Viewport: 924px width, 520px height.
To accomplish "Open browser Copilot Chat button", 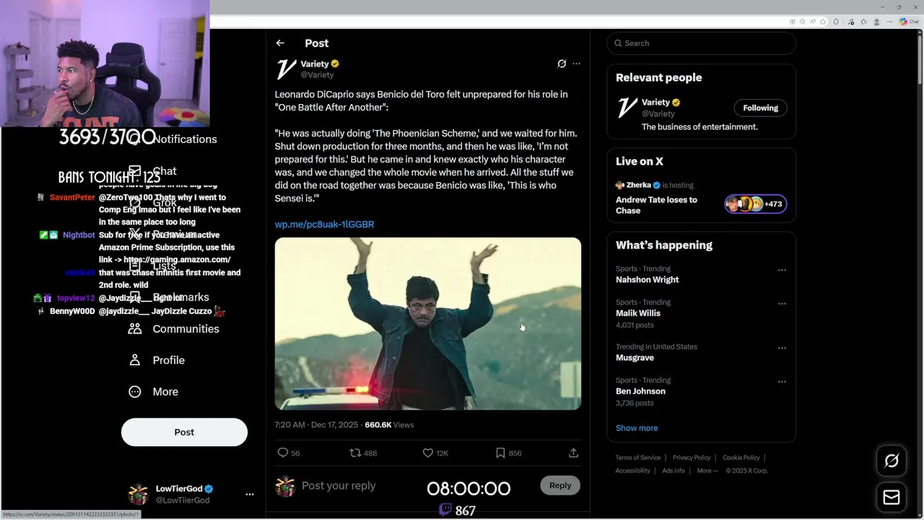I will 909,22.
